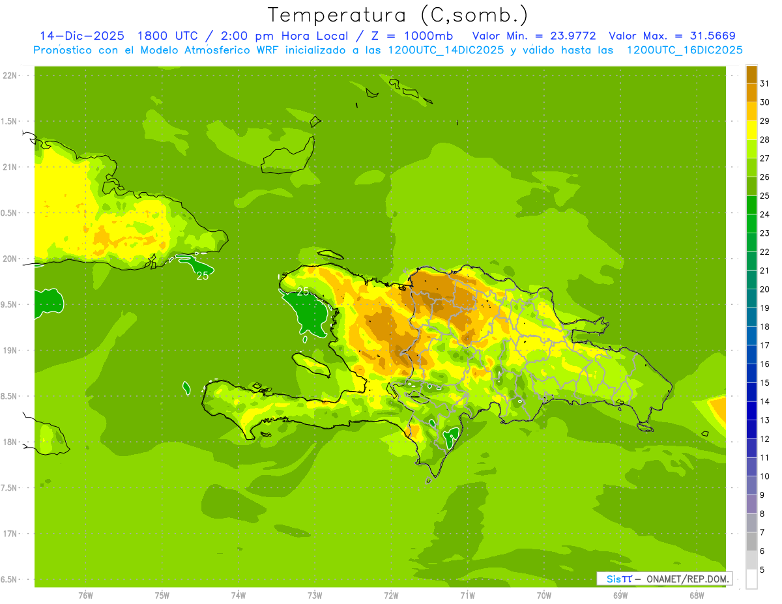Click the color scale value "18"
Screen dimensions: 782x604
765,326
